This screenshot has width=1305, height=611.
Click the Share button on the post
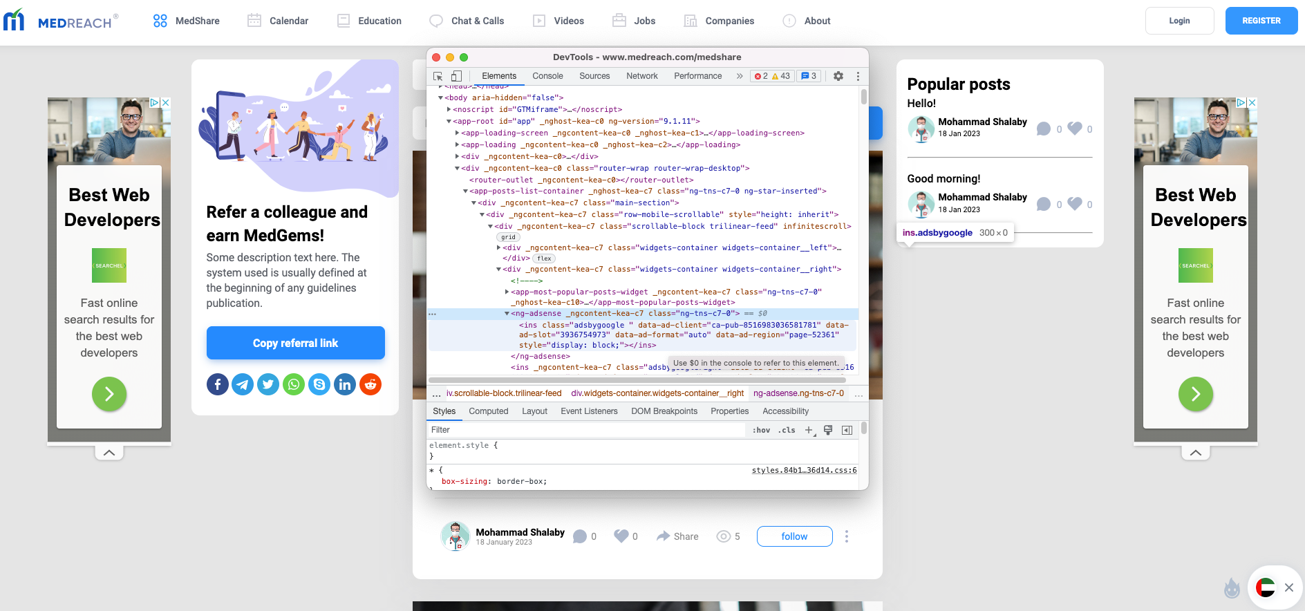(677, 536)
